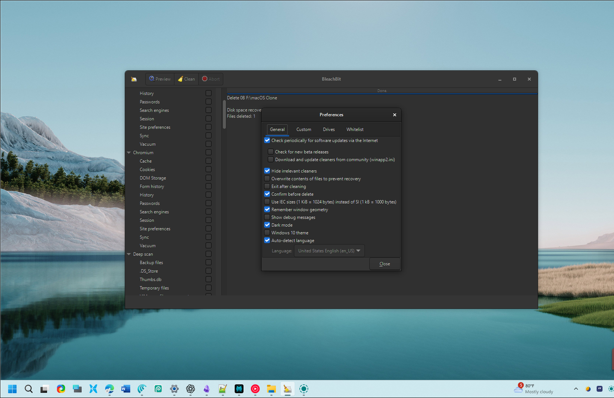Switch to the Drives tab
614x398 pixels.
(329, 129)
